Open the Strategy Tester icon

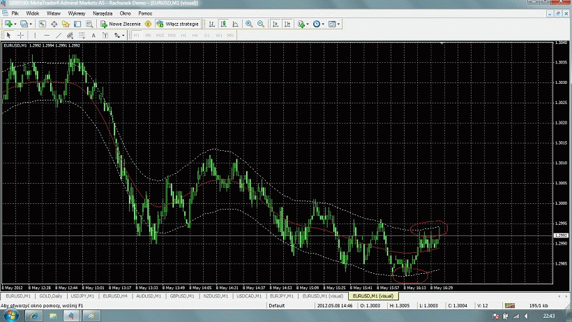pyautogui.click(x=89, y=24)
